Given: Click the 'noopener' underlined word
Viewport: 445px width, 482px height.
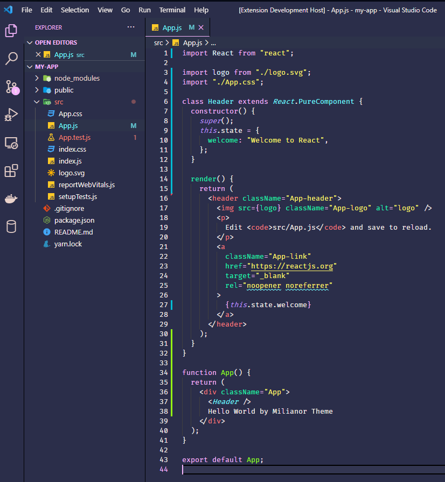Looking at the screenshot, I should (264, 285).
